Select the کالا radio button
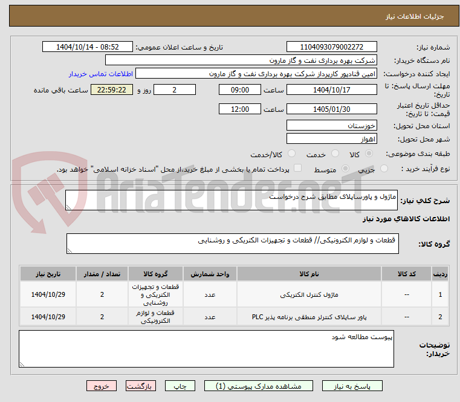Viewport: 460px width, 402px height. (x=369, y=154)
